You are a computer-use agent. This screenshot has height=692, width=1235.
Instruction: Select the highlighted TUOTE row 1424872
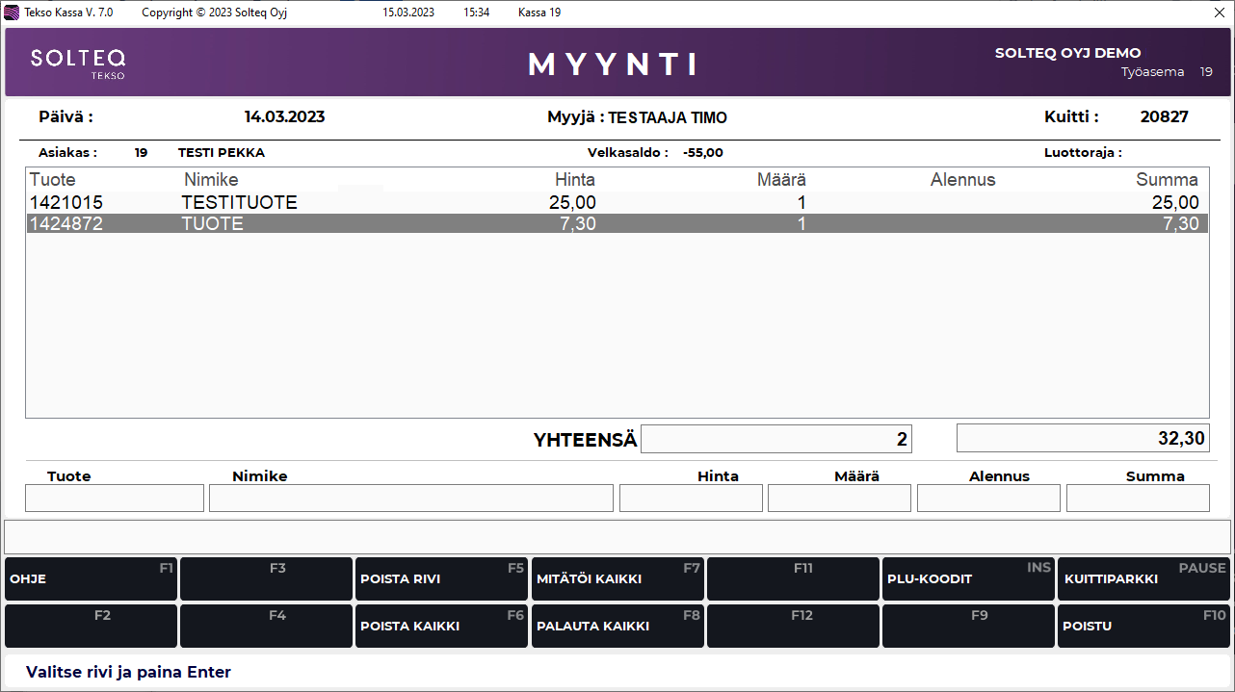617,223
